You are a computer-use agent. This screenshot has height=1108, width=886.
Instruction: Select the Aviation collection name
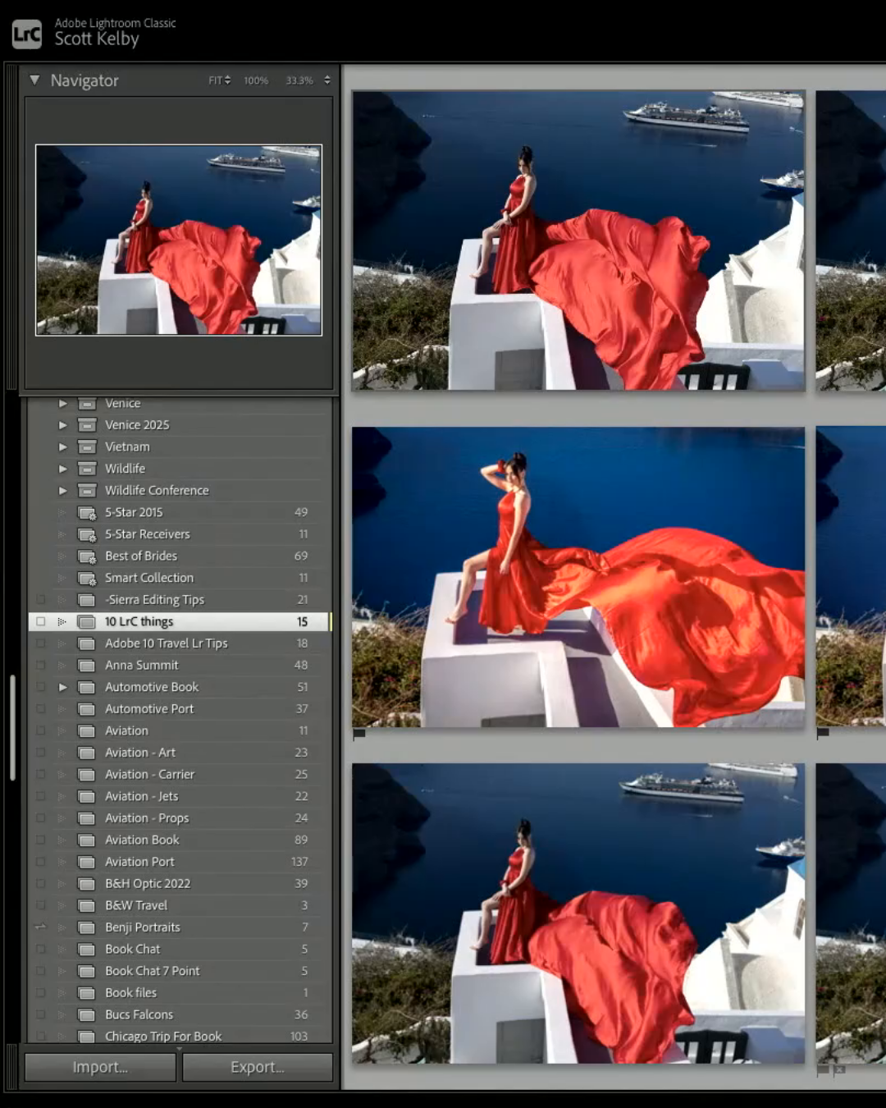(x=126, y=730)
